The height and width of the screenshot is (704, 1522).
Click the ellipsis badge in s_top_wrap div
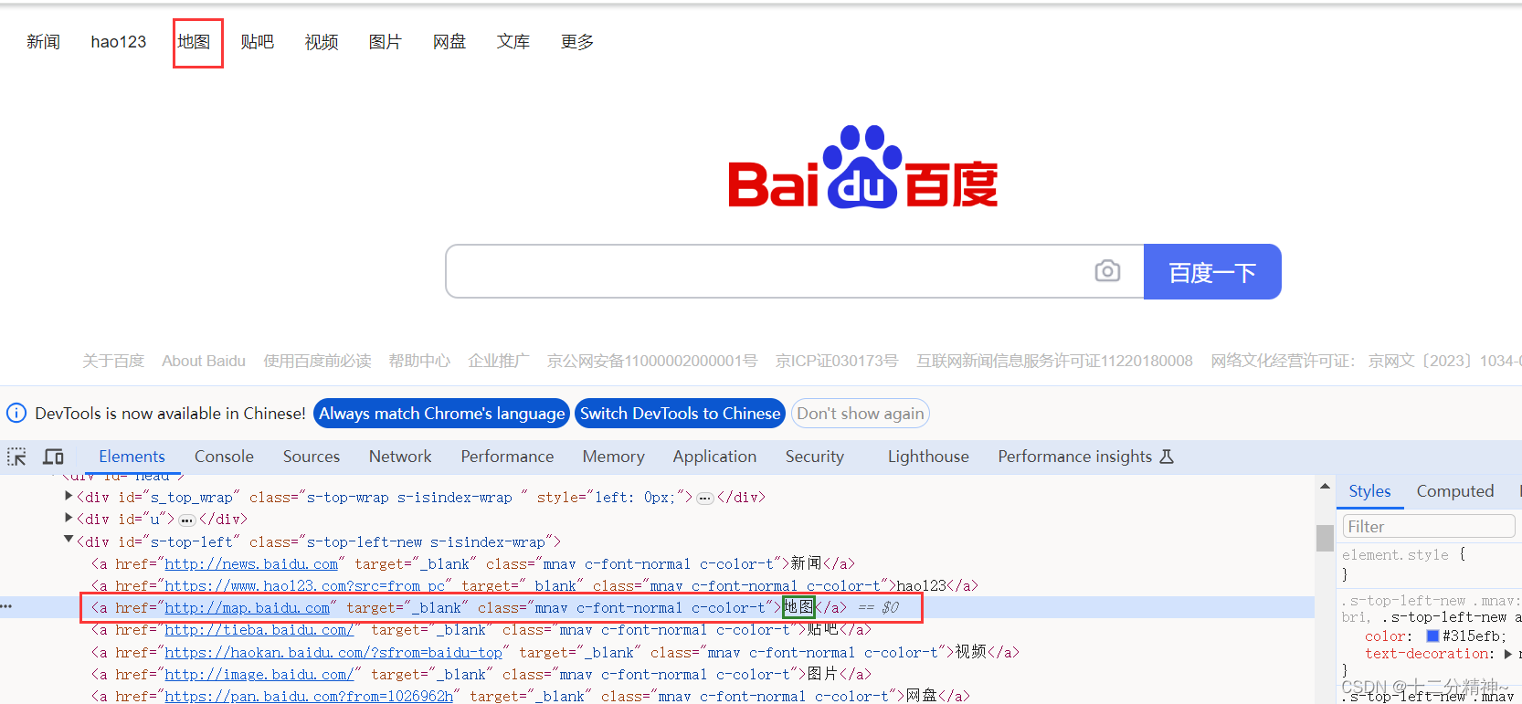click(x=704, y=498)
